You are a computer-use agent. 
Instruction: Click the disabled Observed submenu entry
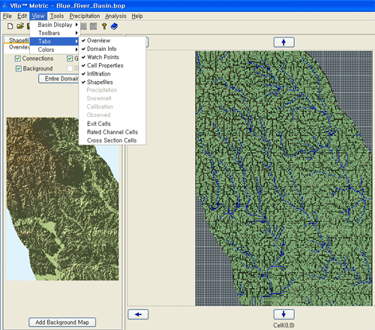coord(112,115)
